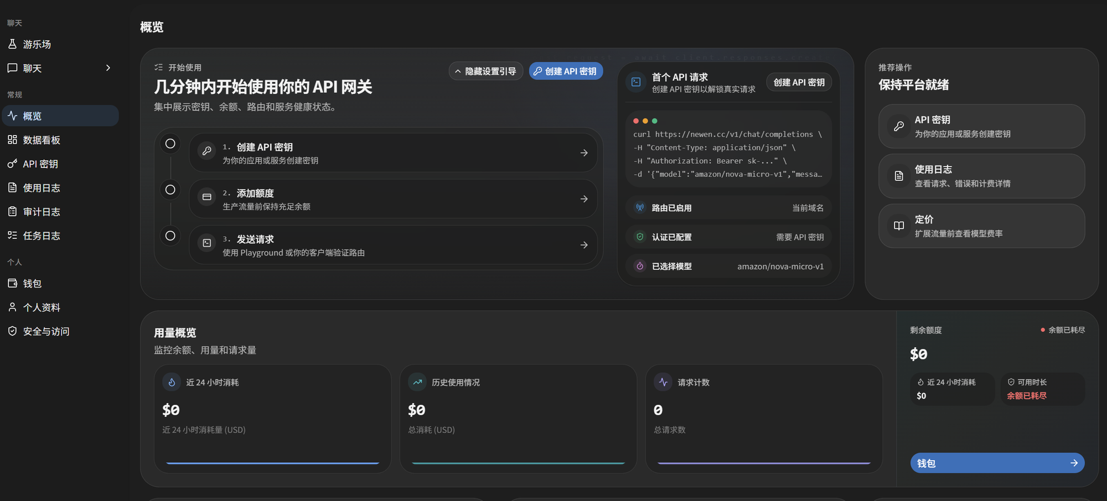The height and width of the screenshot is (501, 1107).
Task: Click the arrow on the 钱包 button
Action: 1074,463
